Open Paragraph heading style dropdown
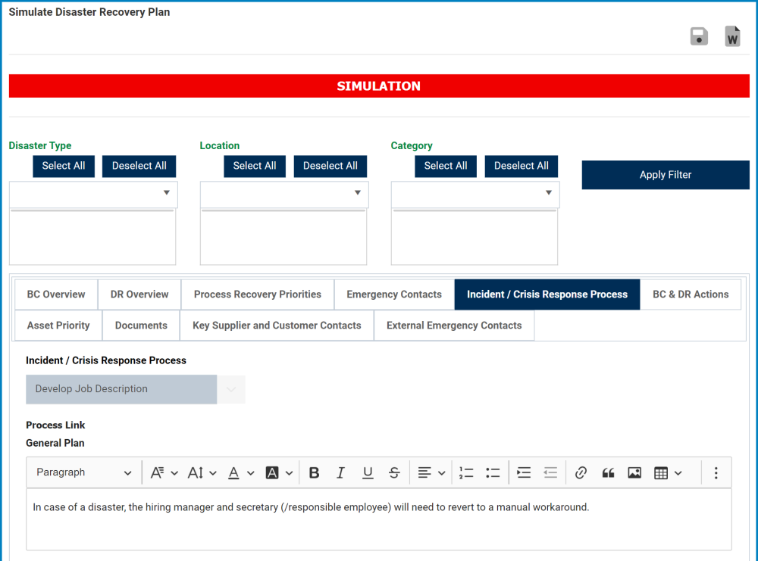The height and width of the screenshot is (561, 758). pos(83,472)
